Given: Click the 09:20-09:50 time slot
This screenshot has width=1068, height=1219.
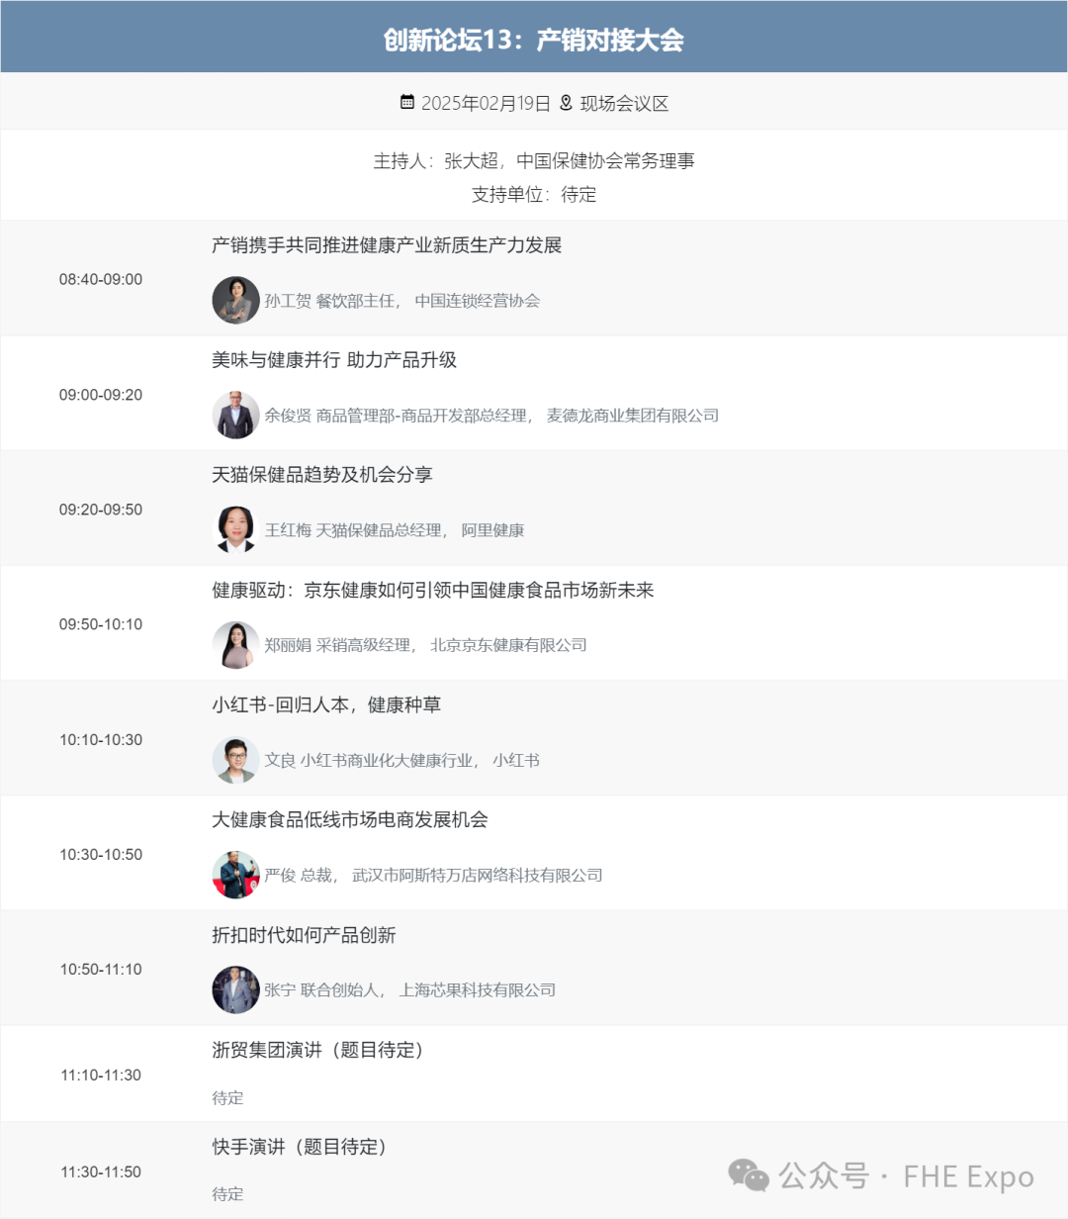Looking at the screenshot, I should click(101, 510).
